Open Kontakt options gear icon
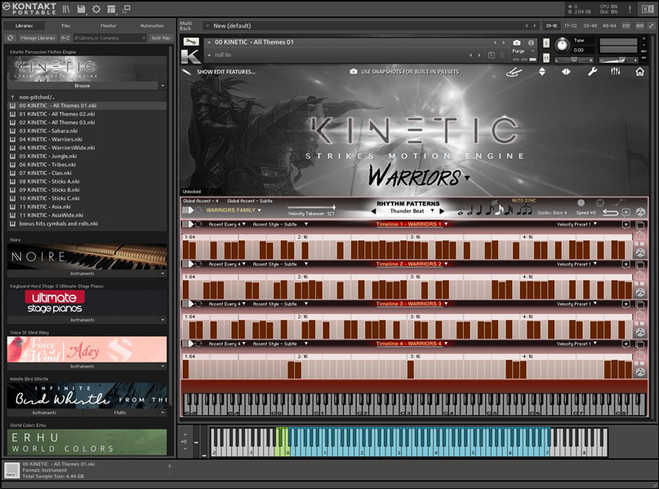The height and width of the screenshot is (489, 659). tap(96, 9)
